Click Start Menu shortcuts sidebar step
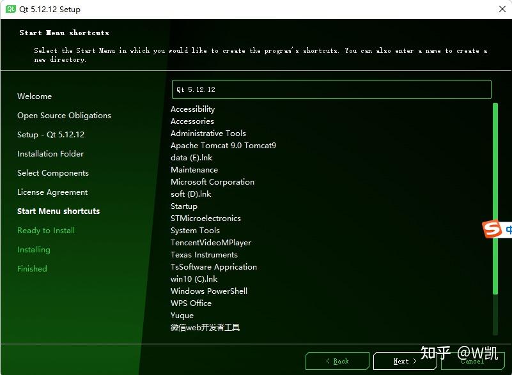This screenshot has width=512, height=375. click(x=58, y=211)
